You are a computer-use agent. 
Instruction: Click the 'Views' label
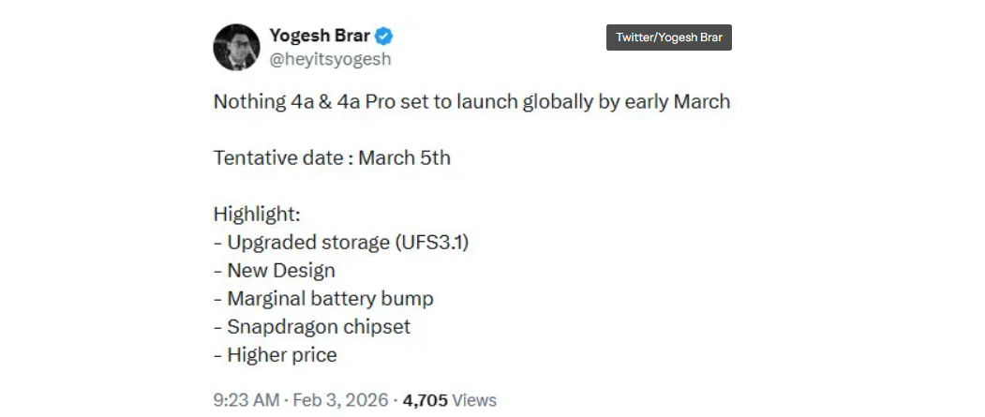coord(475,400)
